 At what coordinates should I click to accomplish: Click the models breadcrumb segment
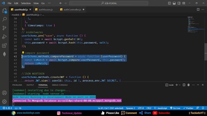[x=16, y=15]
